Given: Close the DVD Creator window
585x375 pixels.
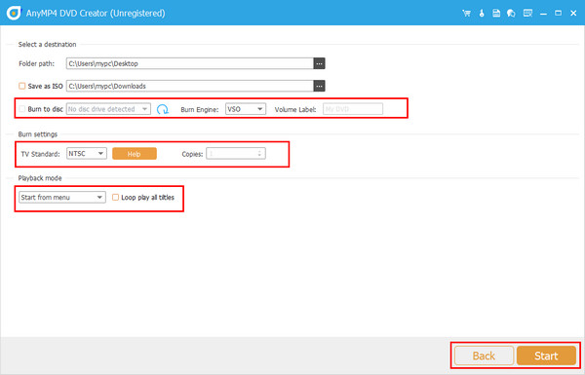Looking at the screenshot, I should click(573, 14).
